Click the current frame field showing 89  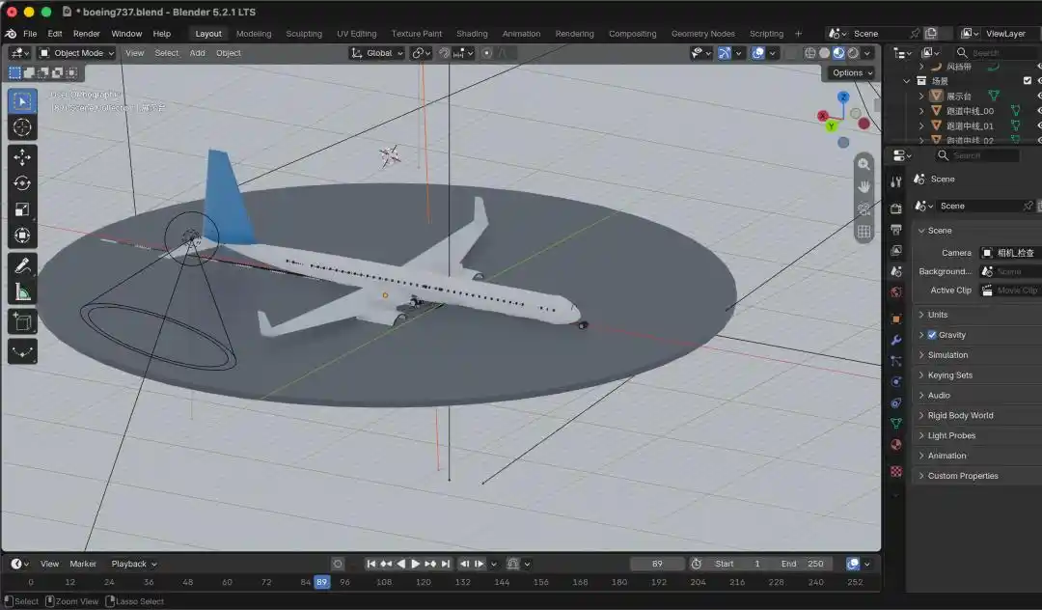pyautogui.click(x=657, y=564)
